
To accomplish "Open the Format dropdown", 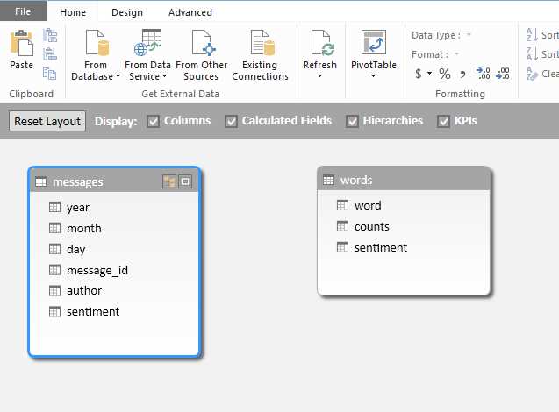I will (x=456, y=54).
